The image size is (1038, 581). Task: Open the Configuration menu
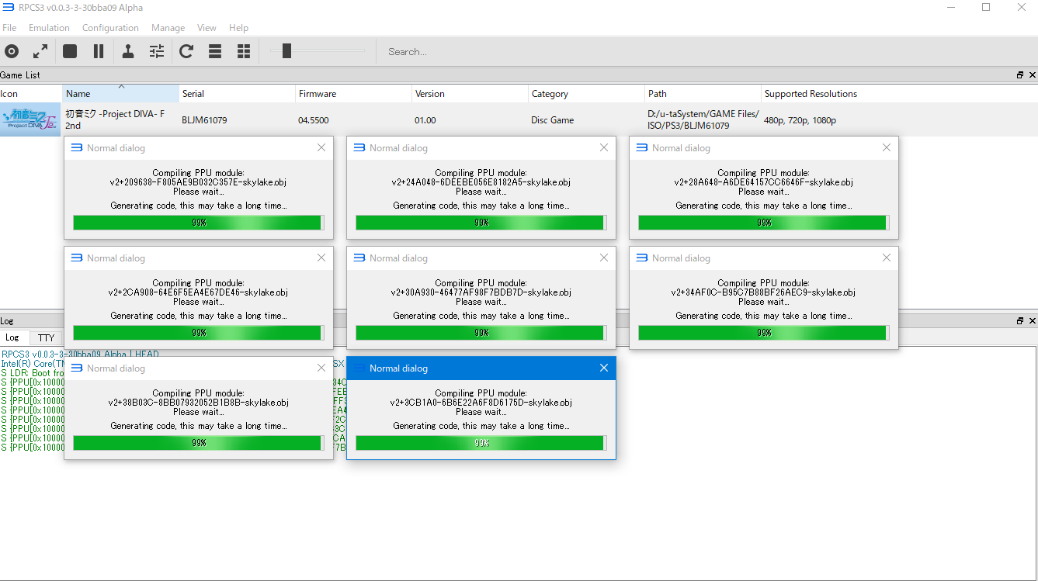click(110, 28)
